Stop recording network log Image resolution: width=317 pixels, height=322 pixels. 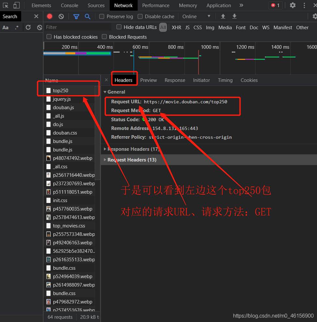coord(49,16)
